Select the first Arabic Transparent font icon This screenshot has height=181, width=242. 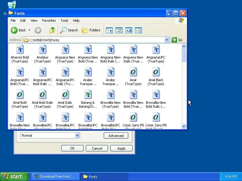tap(88, 72)
